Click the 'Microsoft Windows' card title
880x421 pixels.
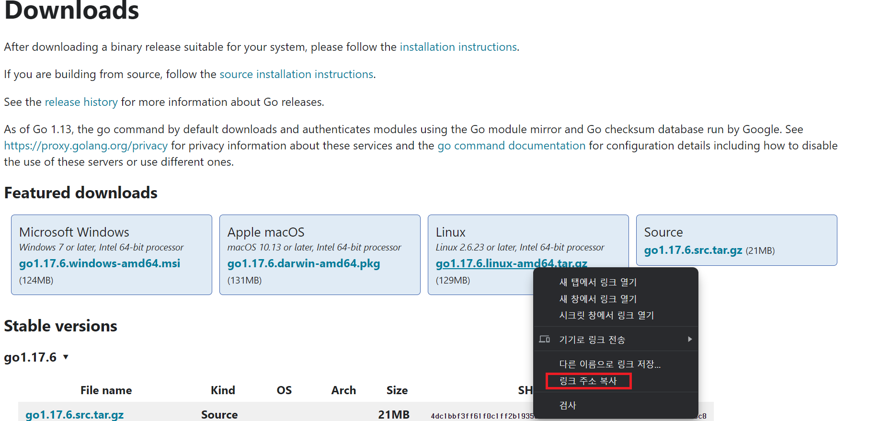tap(74, 232)
